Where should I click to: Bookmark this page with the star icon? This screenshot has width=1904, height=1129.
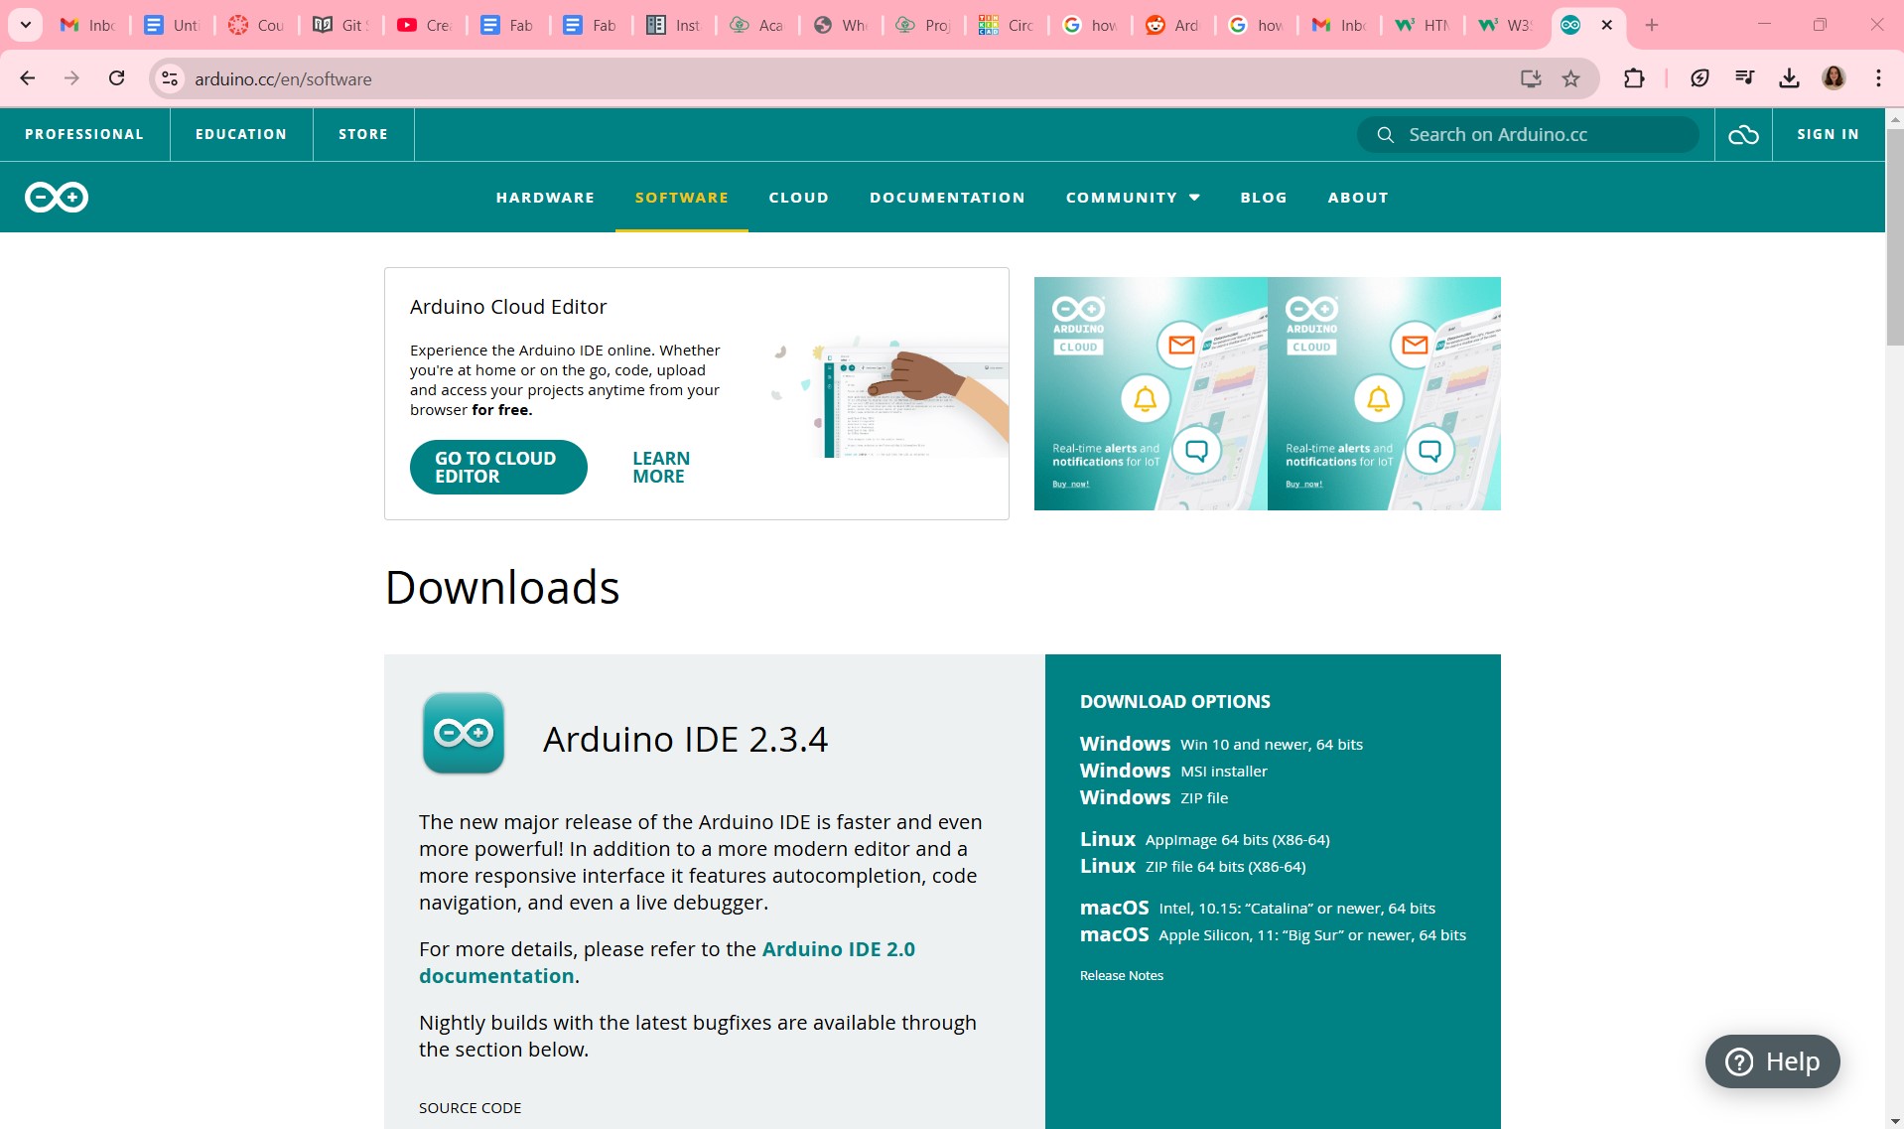(1570, 78)
